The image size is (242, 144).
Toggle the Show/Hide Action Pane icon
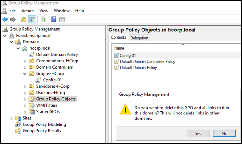[62, 20]
